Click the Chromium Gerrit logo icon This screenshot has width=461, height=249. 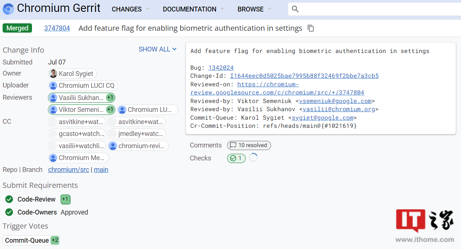8,9
